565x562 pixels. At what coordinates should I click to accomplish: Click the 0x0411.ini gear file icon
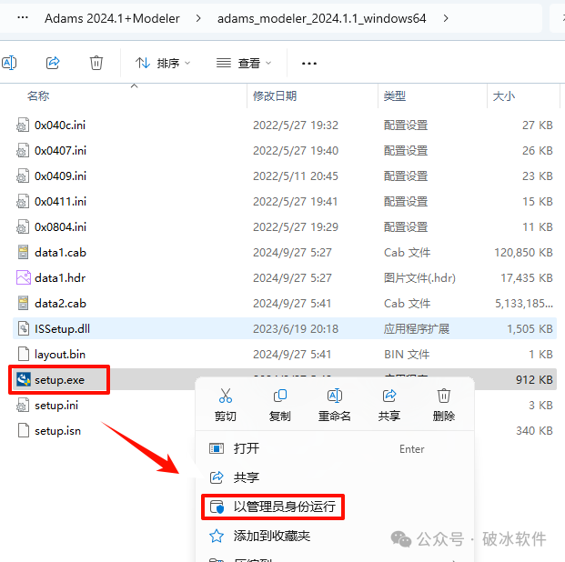point(23,201)
